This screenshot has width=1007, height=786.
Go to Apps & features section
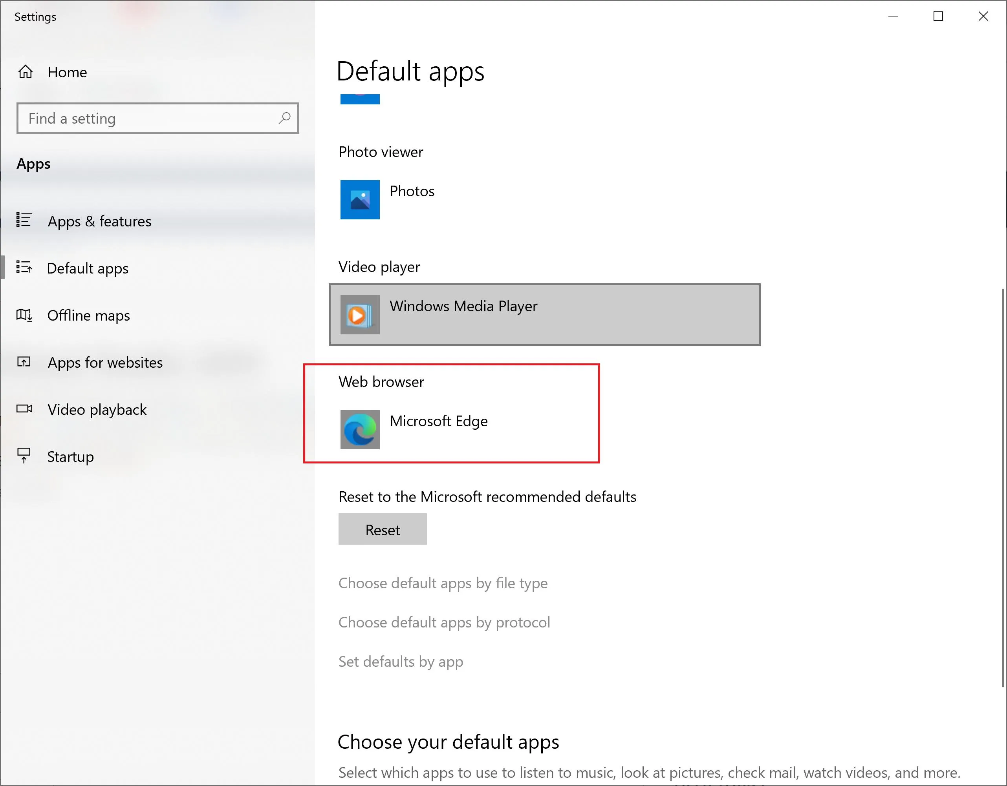99,221
